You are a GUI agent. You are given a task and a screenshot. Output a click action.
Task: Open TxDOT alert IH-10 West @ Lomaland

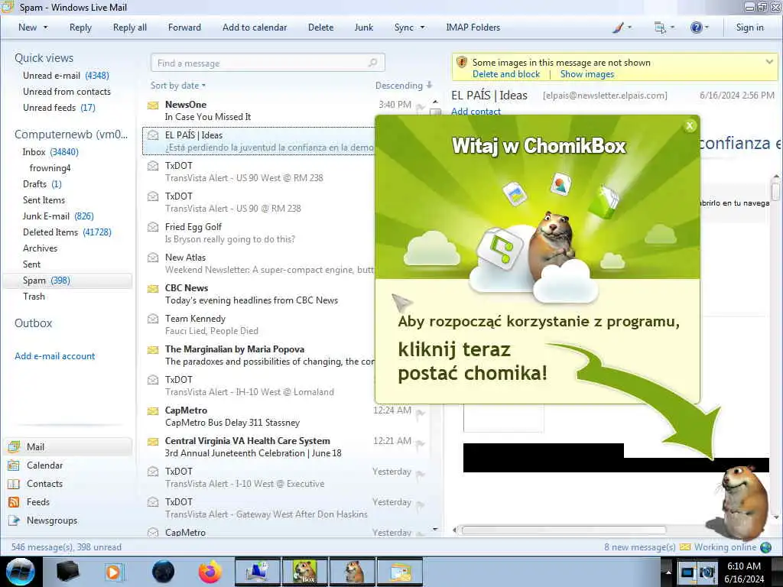tap(258, 386)
